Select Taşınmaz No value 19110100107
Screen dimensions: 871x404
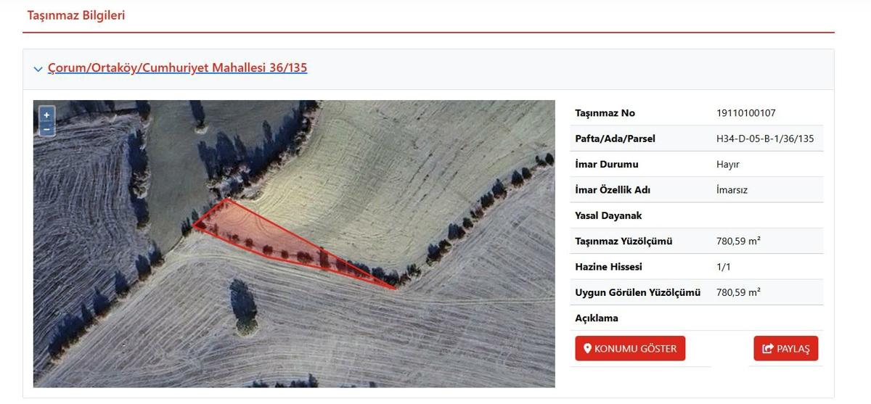[746, 113]
